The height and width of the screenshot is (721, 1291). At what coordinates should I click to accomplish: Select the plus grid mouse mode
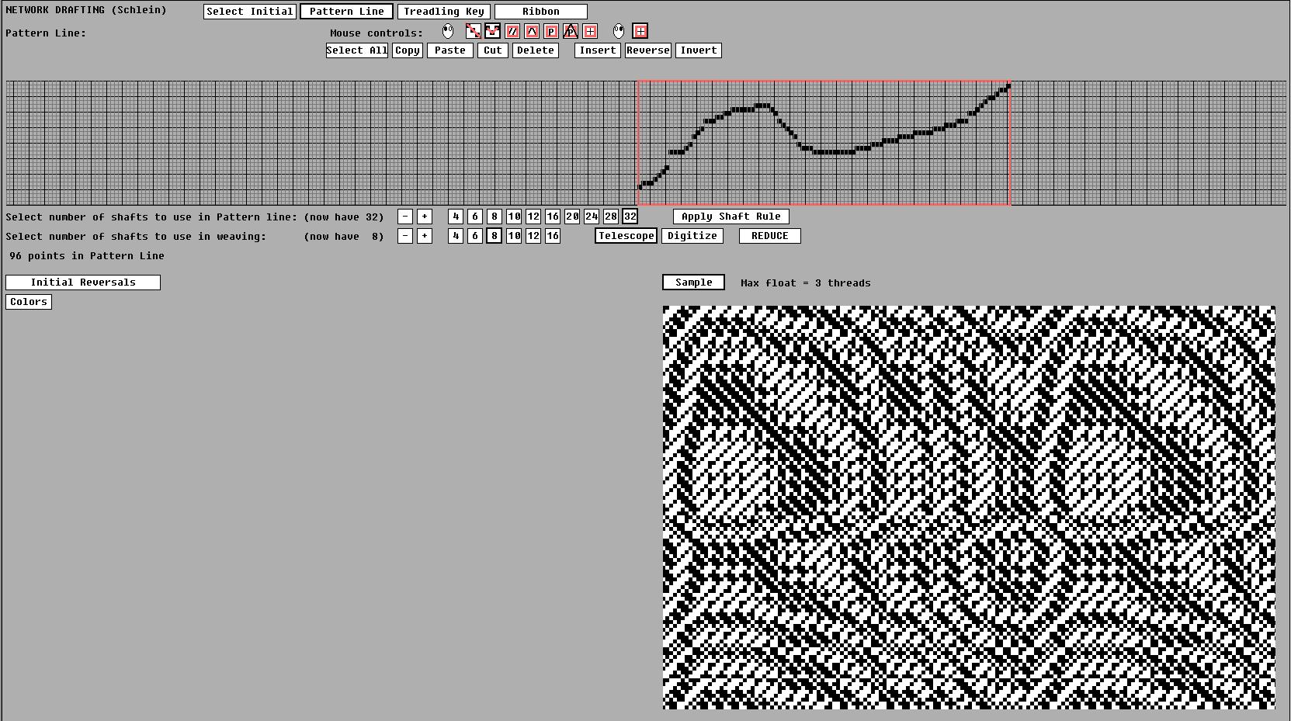[590, 31]
